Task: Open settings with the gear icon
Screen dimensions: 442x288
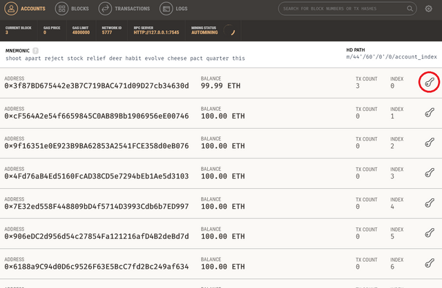Action: 428,9
